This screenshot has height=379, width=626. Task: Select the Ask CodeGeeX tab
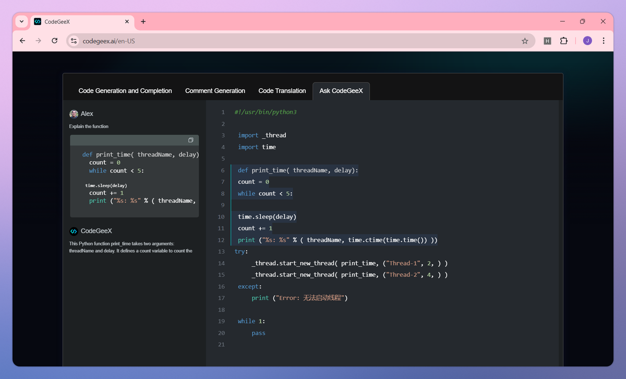pyautogui.click(x=341, y=91)
